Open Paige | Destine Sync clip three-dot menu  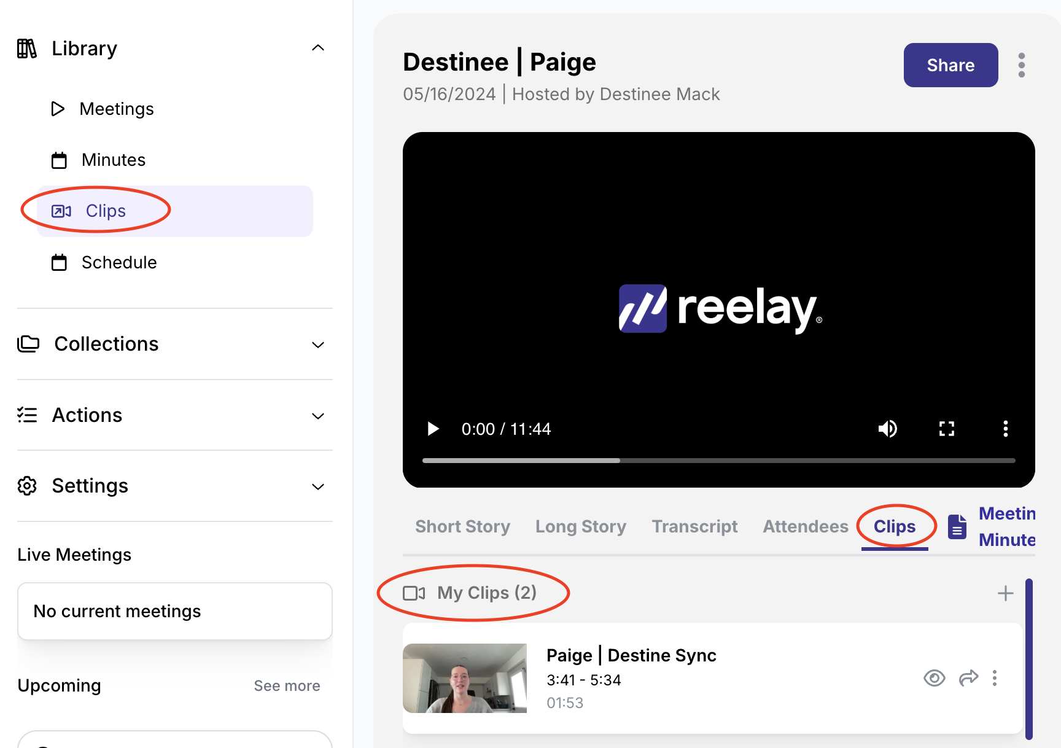995,678
